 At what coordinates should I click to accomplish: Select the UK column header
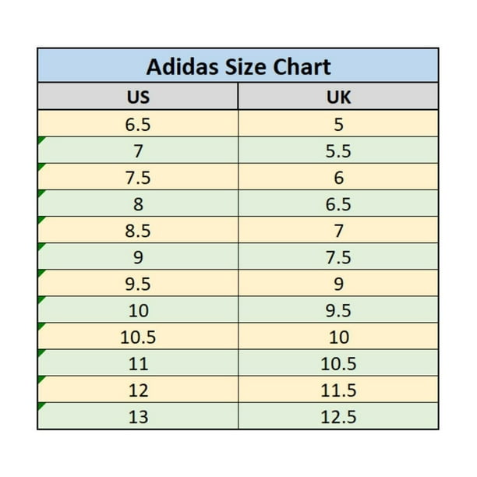tap(338, 97)
